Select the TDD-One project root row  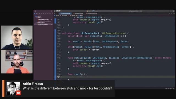(x=43, y=16)
